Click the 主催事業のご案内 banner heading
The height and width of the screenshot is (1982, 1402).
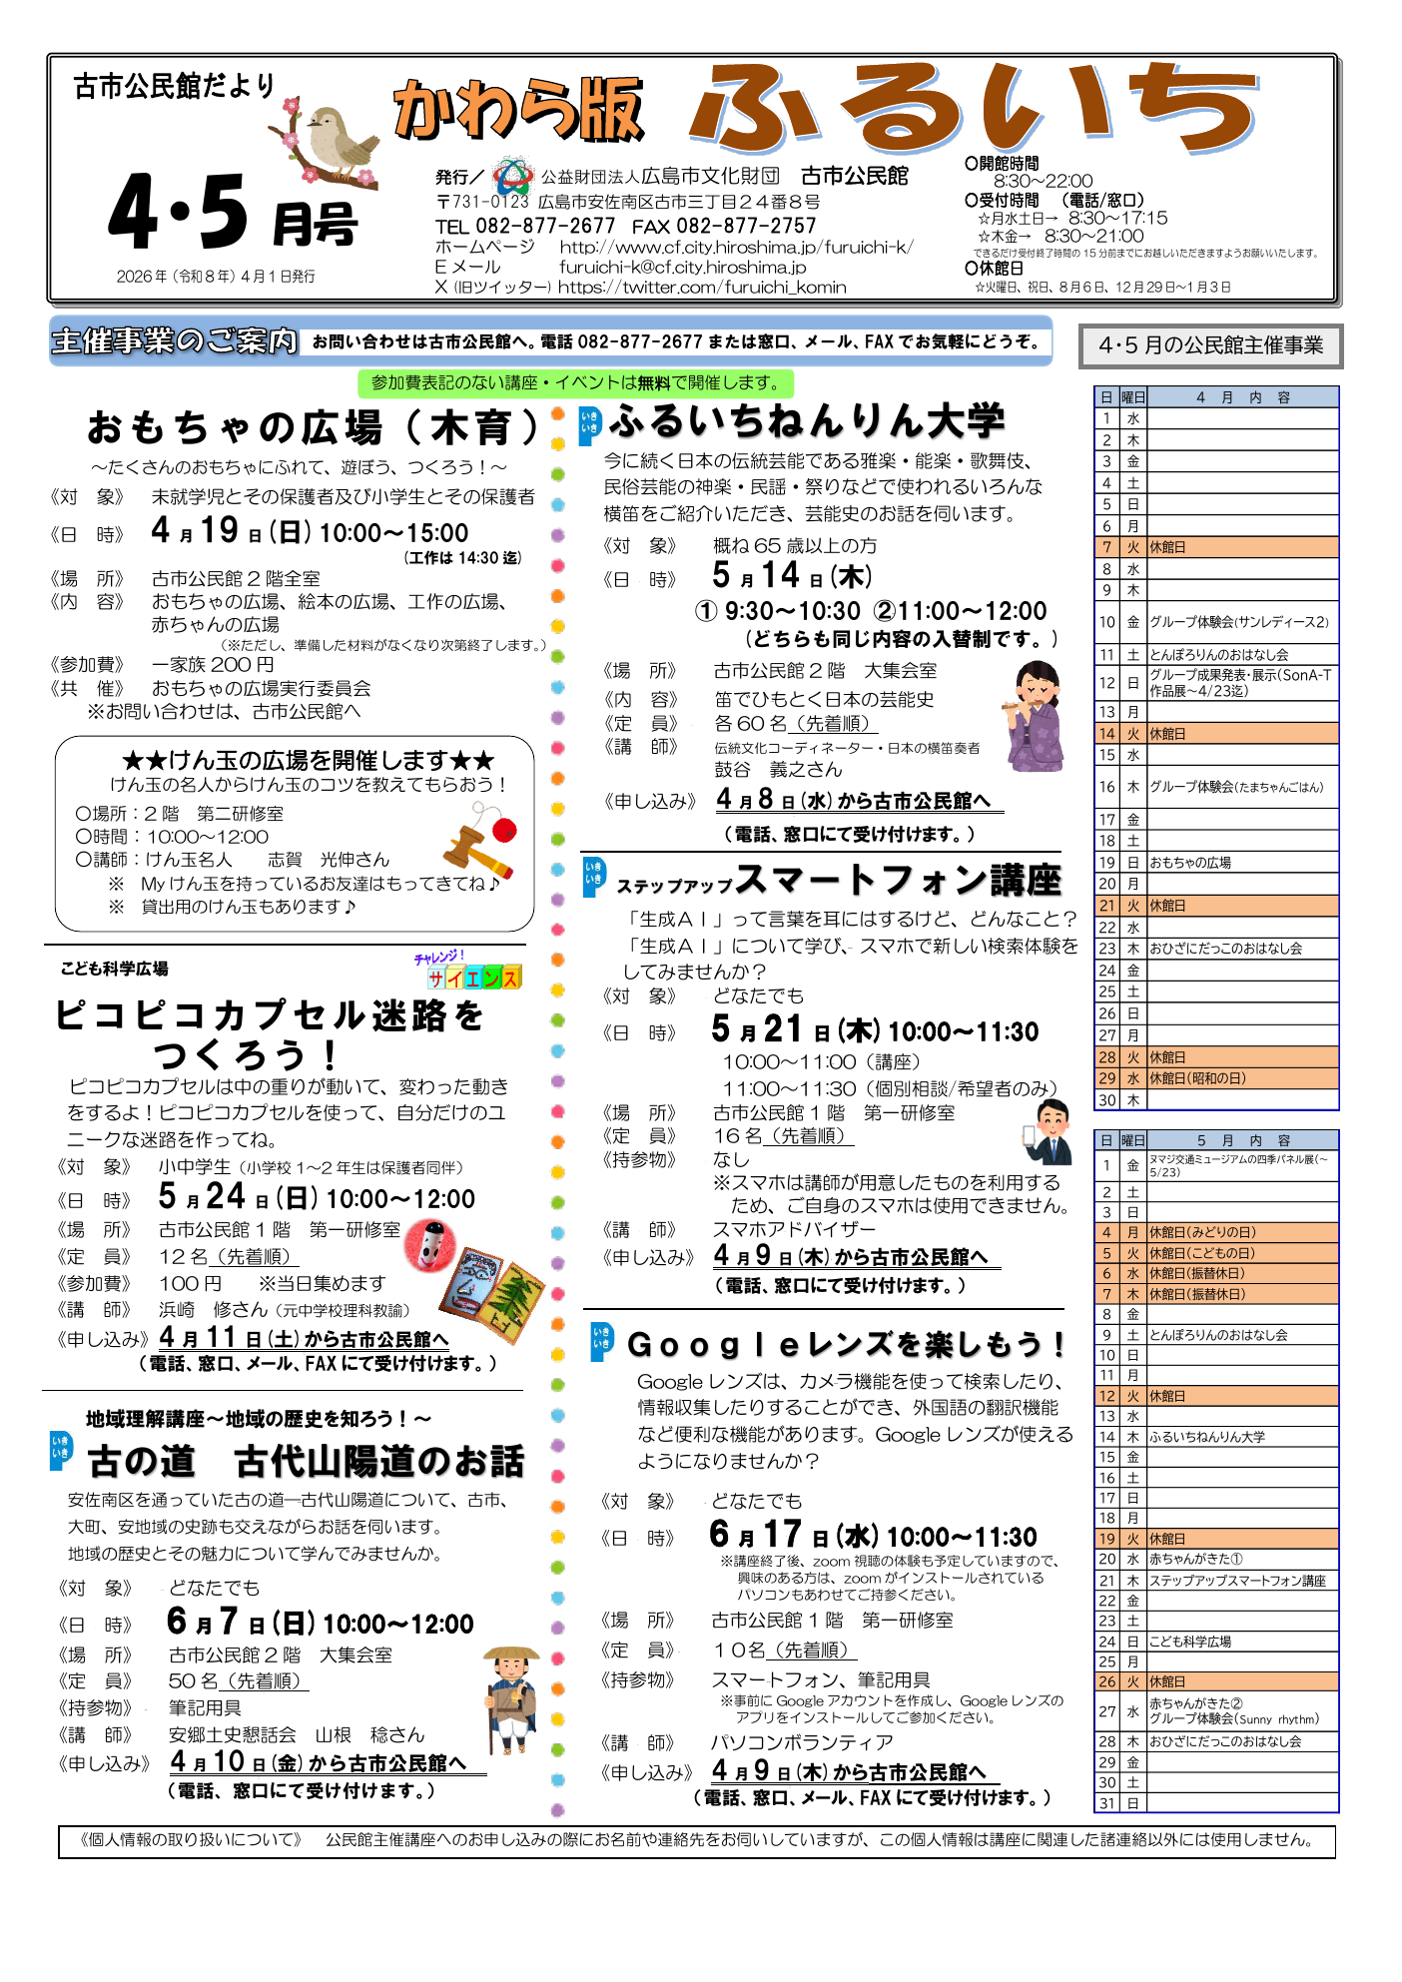[175, 341]
